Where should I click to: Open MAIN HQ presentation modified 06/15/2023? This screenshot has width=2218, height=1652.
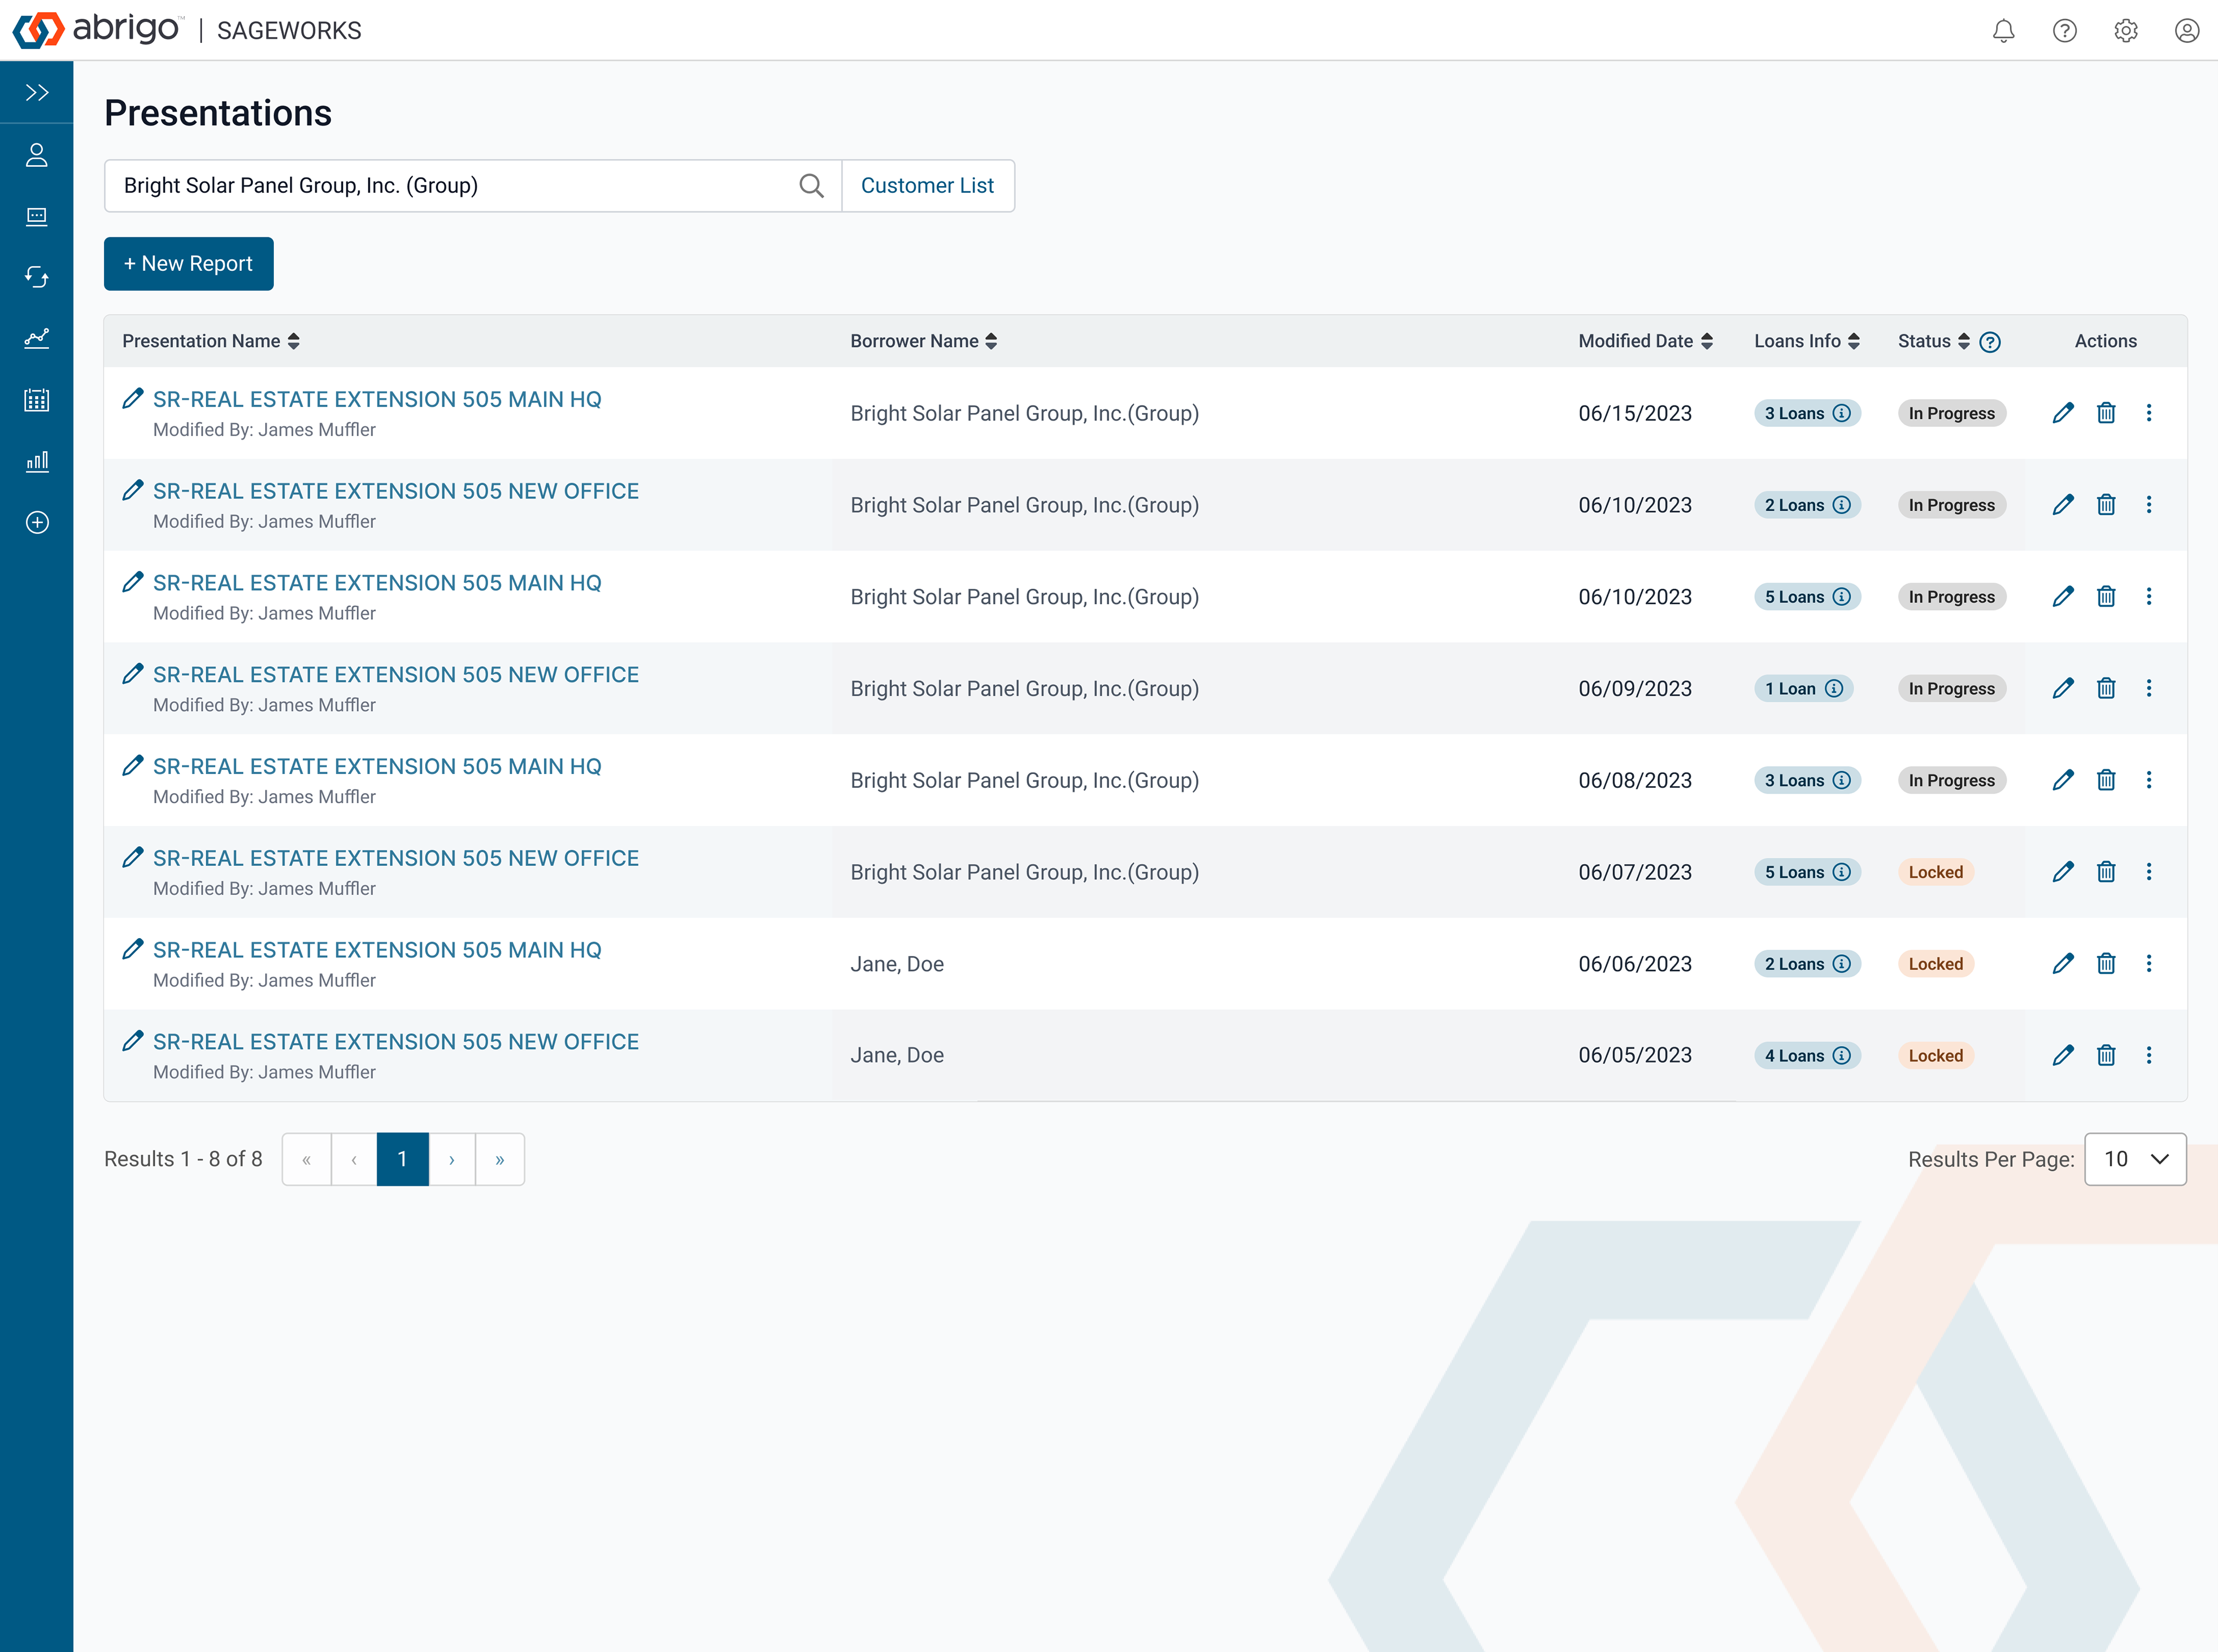[377, 400]
